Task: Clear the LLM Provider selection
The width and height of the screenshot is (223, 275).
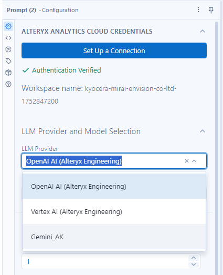Action: (x=187, y=161)
